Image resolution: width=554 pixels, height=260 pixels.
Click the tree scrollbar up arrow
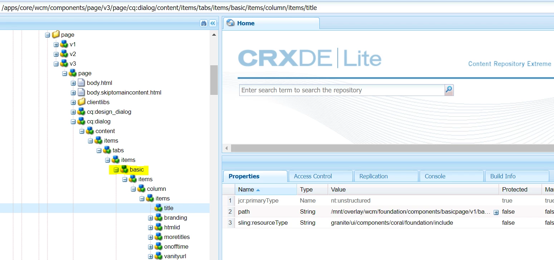coord(214,35)
